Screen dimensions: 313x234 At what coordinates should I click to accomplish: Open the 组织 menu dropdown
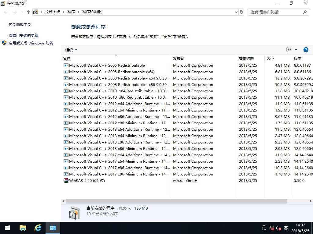pyautogui.click(x=71, y=50)
